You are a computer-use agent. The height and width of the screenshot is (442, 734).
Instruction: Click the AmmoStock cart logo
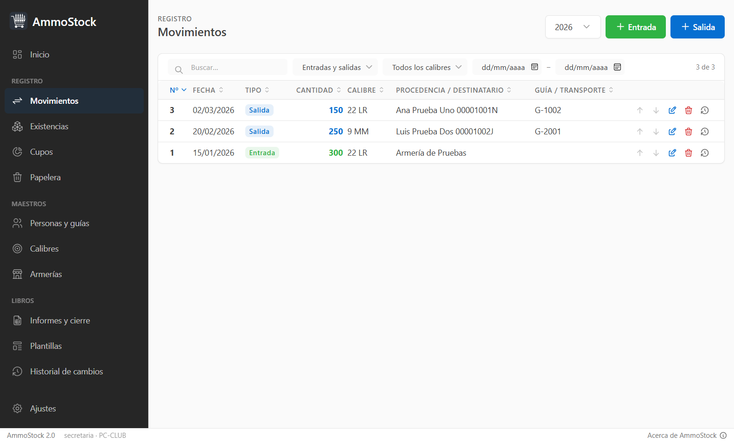19,21
